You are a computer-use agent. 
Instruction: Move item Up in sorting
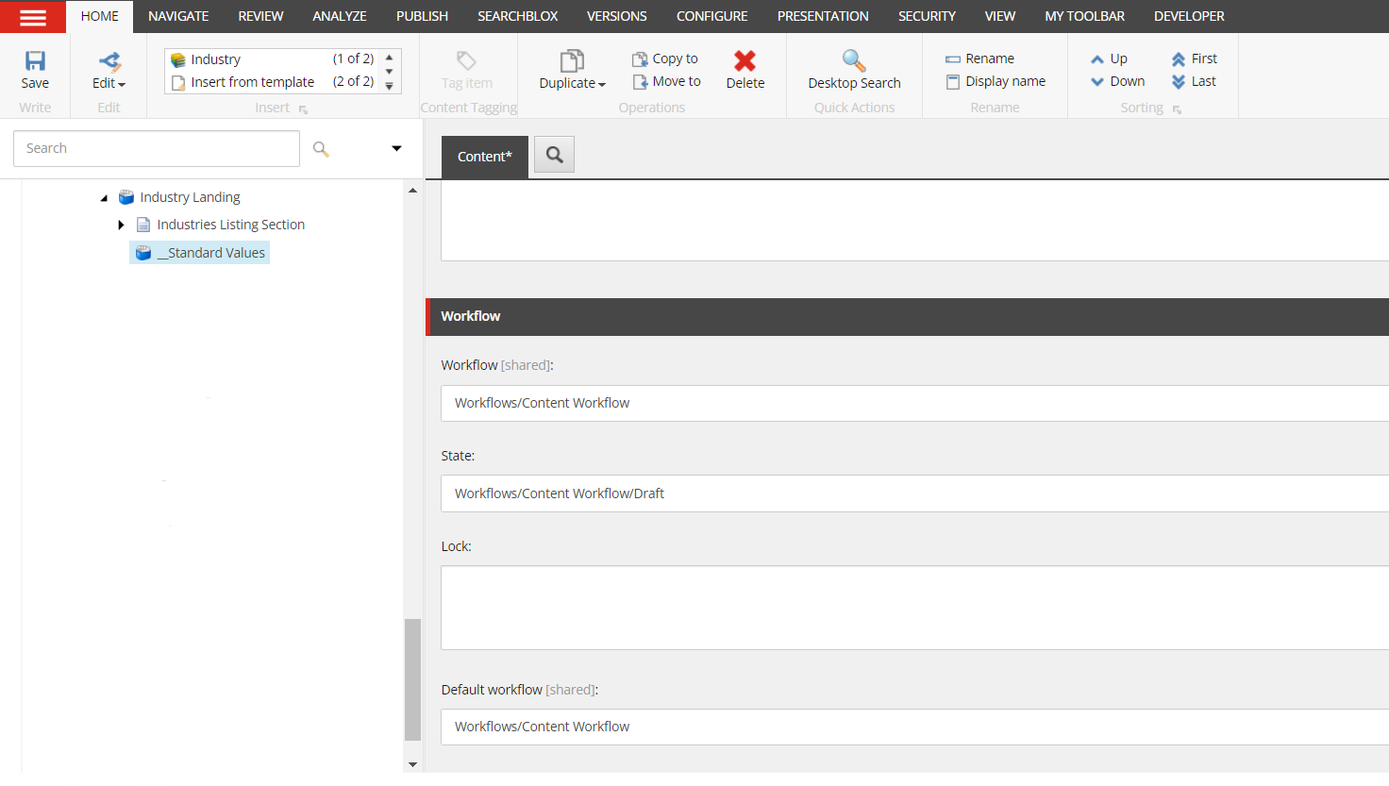click(1109, 59)
